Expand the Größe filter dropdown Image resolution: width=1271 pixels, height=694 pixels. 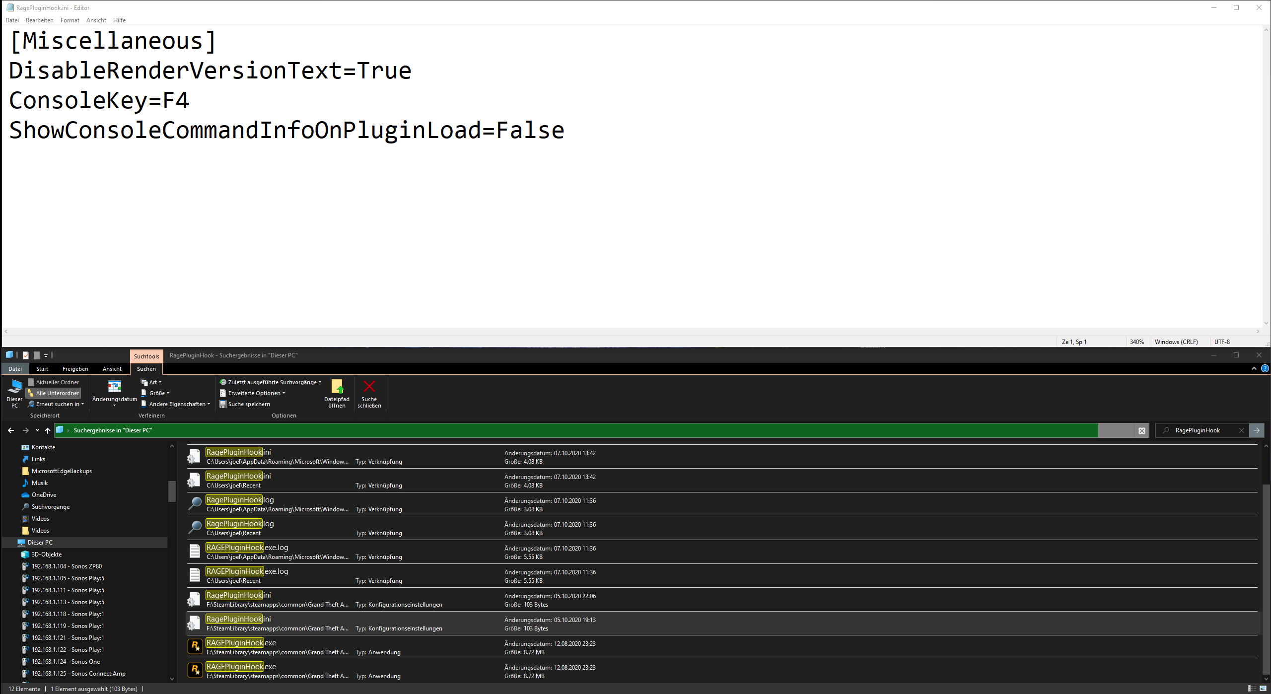(x=156, y=393)
